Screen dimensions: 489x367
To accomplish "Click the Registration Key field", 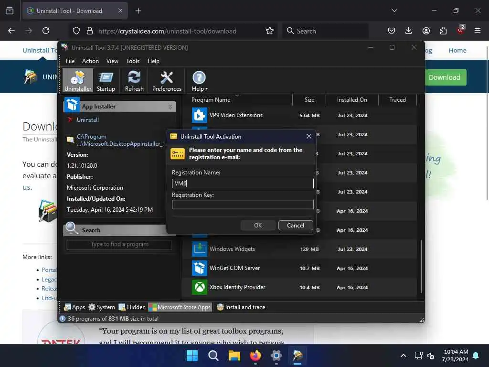I will (243, 205).
